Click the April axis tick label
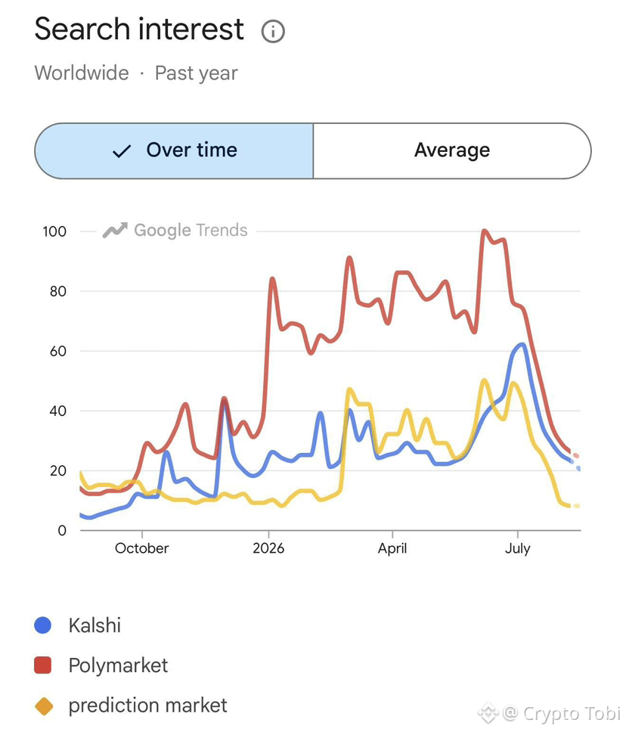626x732 pixels. point(392,548)
